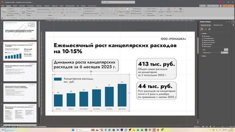The width and height of the screenshot is (235, 132).
Task: Click the yellow text highlight color icon
Action: click(58, 12)
